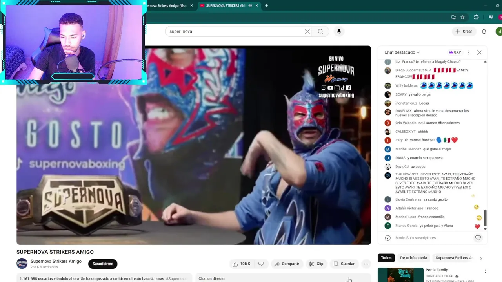Open more actions menu under the video
Viewport: 502px width, 282px height.
point(366,264)
